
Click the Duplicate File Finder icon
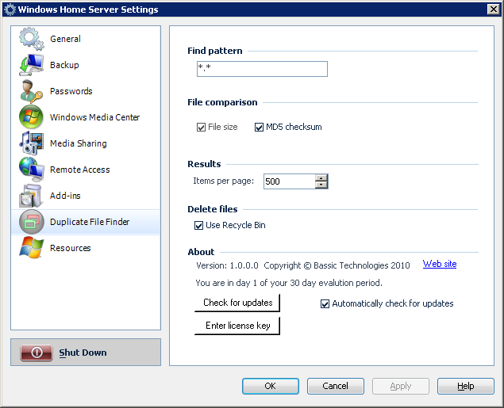tap(31, 222)
